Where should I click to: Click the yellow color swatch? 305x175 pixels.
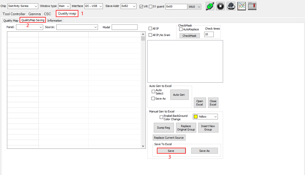pyautogui.click(x=196, y=117)
